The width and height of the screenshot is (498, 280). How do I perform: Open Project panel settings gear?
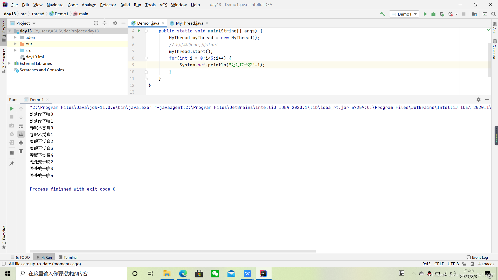[x=115, y=23]
